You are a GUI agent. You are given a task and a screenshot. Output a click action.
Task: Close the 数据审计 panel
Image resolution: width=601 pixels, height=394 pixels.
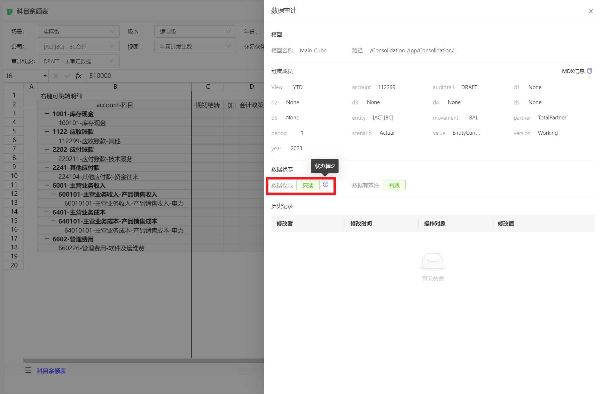click(591, 11)
